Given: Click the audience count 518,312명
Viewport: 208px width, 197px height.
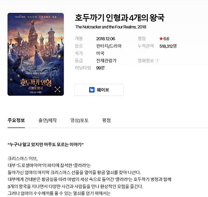Looking at the screenshot, I should click(x=168, y=46).
